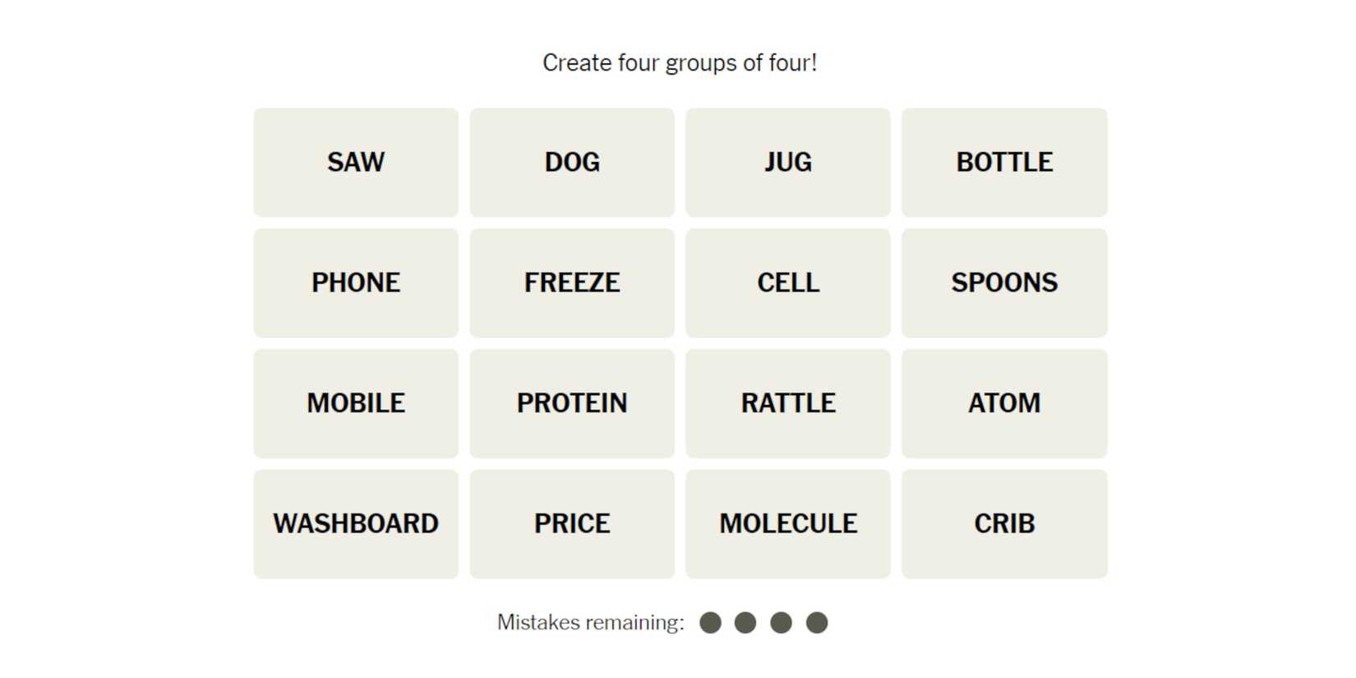Pick the SPOONS word card
This screenshot has height=678, width=1356.
click(x=1004, y=283)
